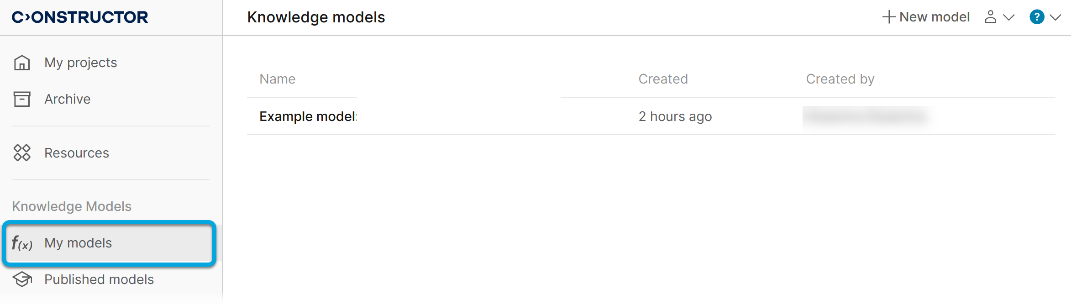Click the Published models graduation cap icon
Viewport: 1071px width, 305px height.
tap(22, 279)
